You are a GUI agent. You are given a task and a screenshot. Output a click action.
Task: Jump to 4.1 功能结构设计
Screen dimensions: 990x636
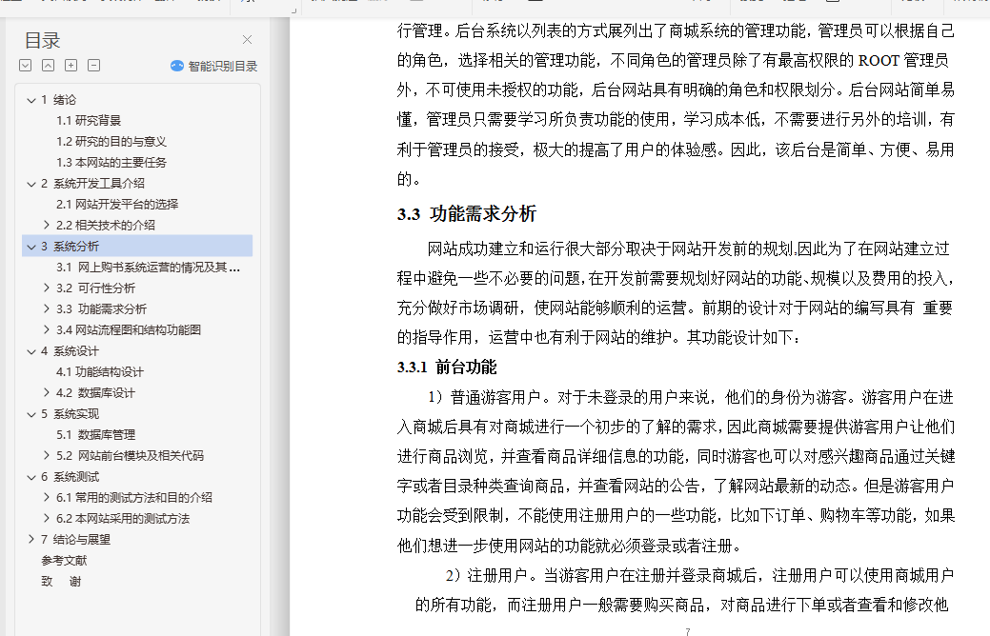click(100, 371)
